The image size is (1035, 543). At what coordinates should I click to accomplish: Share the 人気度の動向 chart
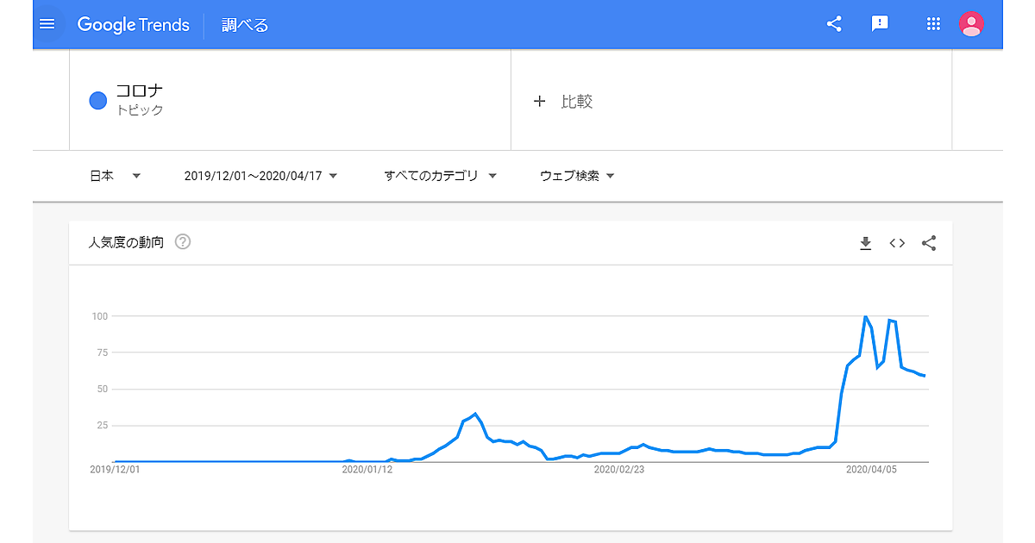pyautogui.click(x=929, y=243)
